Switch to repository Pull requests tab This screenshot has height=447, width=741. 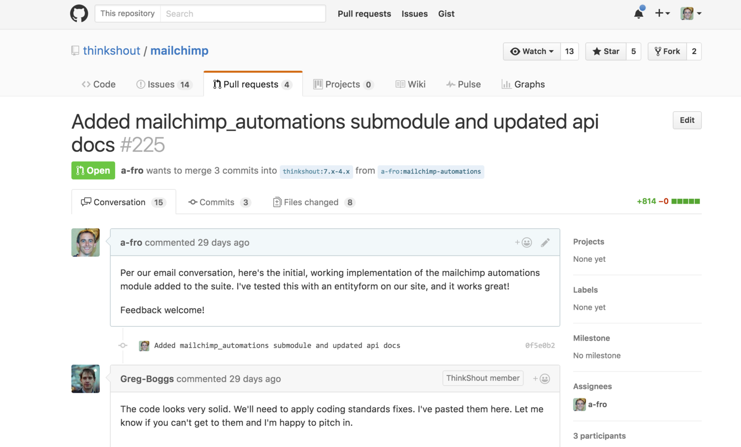pyautogui.click(x=253, y=84)
